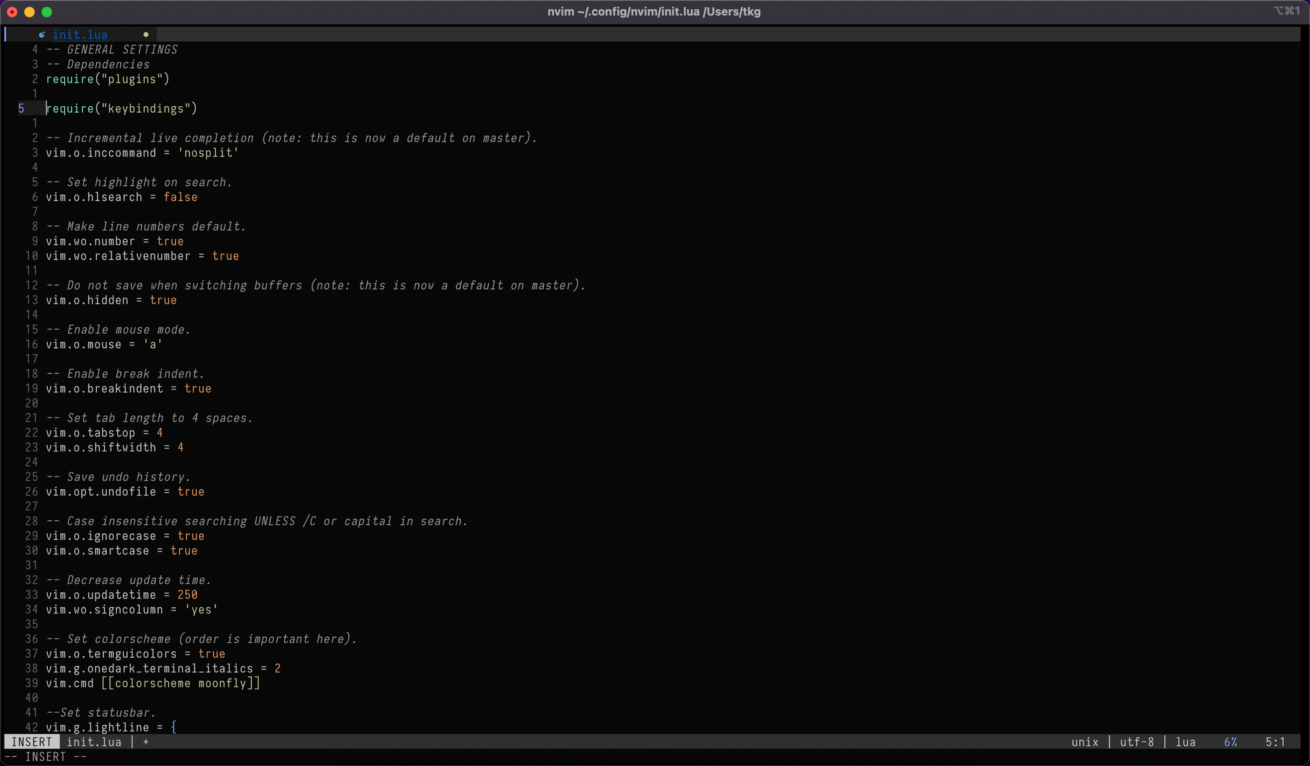1310x766 pixels.
Task: Click the 6% scroll percentage
Action: [x=1230, y=742]
